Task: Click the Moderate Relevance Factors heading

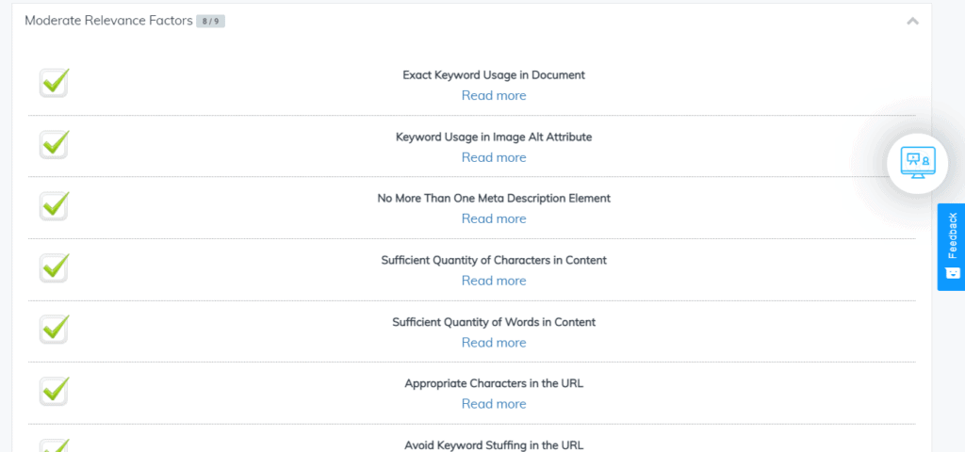Action: pyautogui.click(x=108, y=21)
